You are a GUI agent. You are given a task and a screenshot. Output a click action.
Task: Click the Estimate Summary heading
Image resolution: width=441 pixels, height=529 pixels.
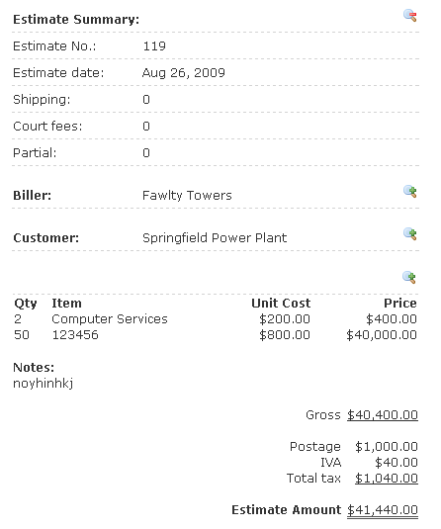pos(76,20)
